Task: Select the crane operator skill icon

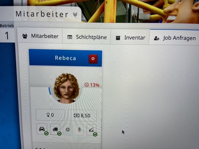Action: click(x=91, y=130)
